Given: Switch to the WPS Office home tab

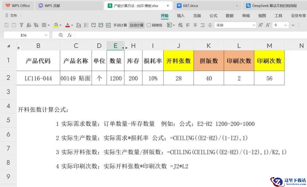Looking at the screenshot, I should [18, 6].
